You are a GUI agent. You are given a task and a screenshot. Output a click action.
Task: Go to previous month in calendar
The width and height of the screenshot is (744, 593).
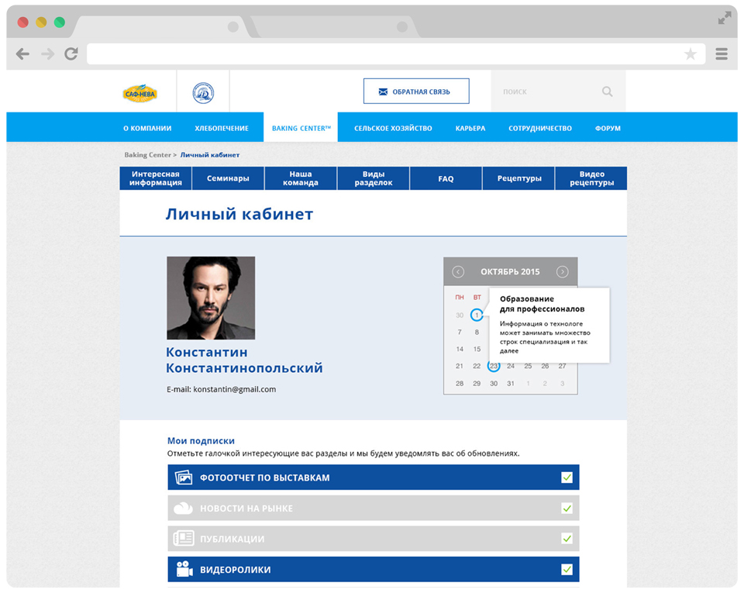pos(458,272)
